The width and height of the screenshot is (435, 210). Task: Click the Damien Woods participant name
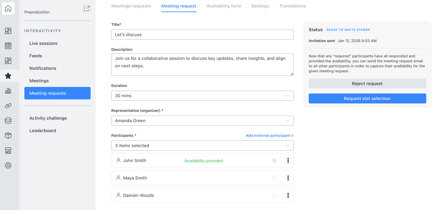click(x=138, y=195)
